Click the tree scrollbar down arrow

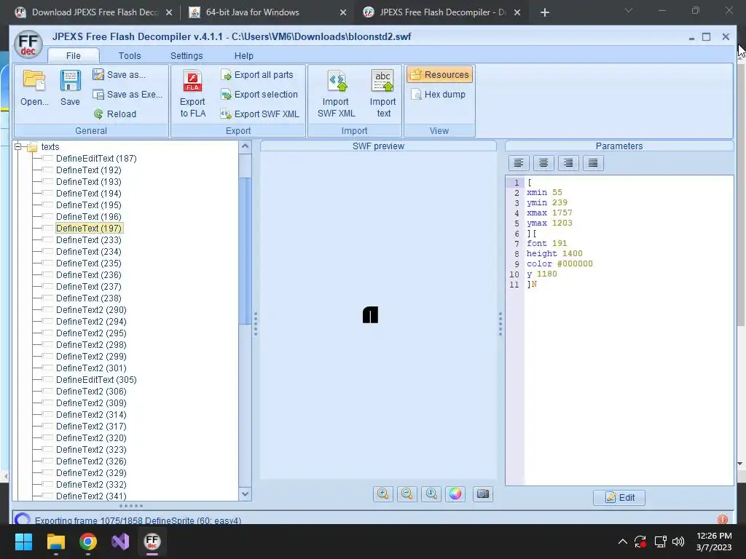click(x=245, y=494)
